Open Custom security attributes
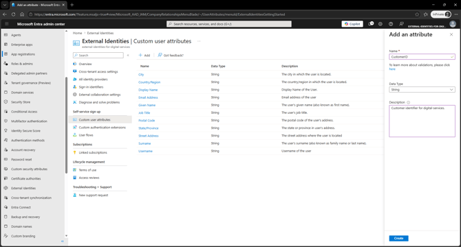The height and width of the screenshot is (247, 461). point(29,169)
